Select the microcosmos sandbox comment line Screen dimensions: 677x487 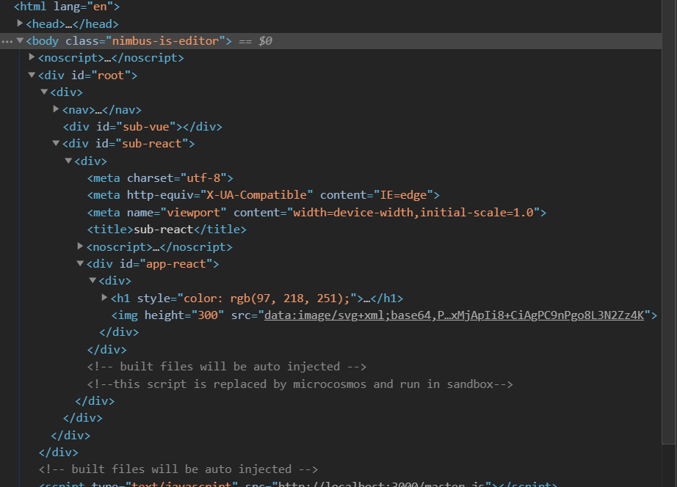300,384
